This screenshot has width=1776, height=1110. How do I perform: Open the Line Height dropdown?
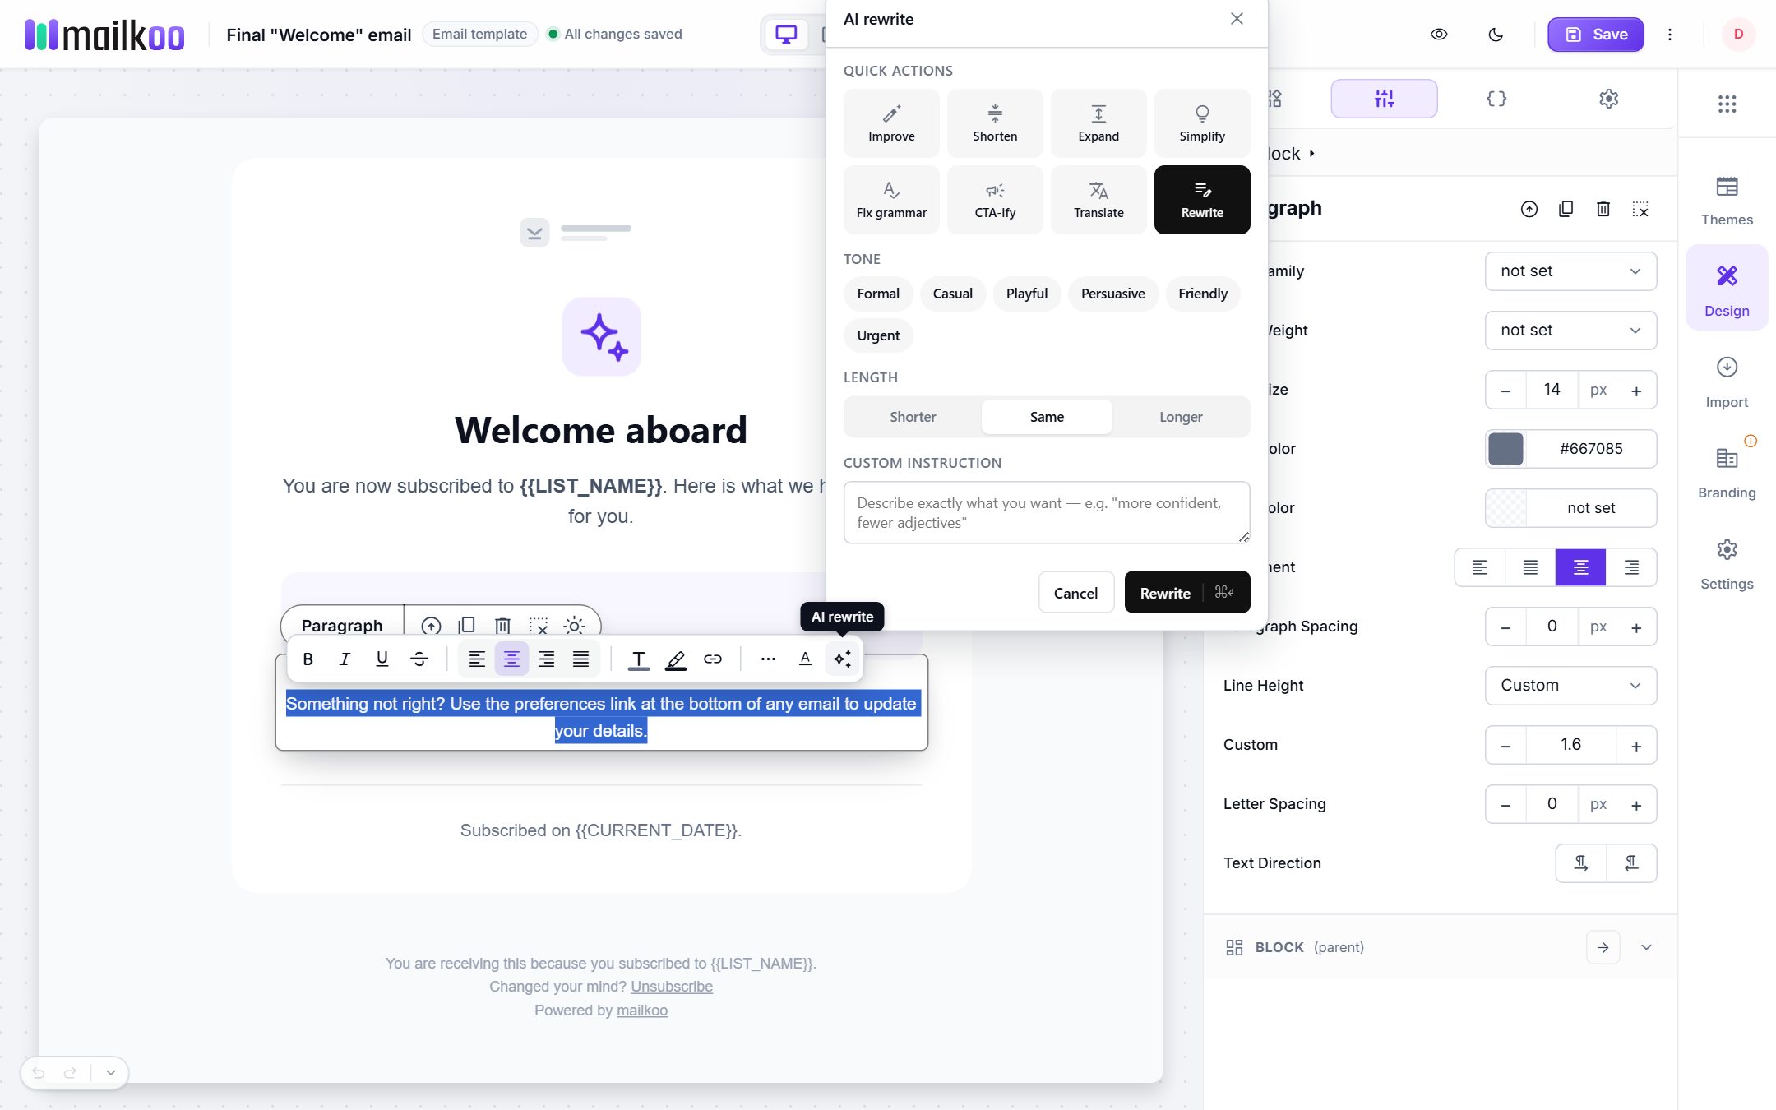1570,686
